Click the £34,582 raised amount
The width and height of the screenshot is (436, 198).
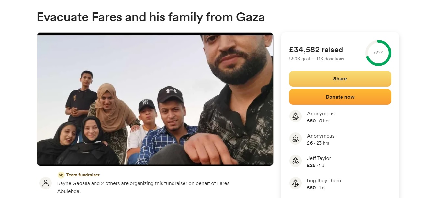click(316, 50)
